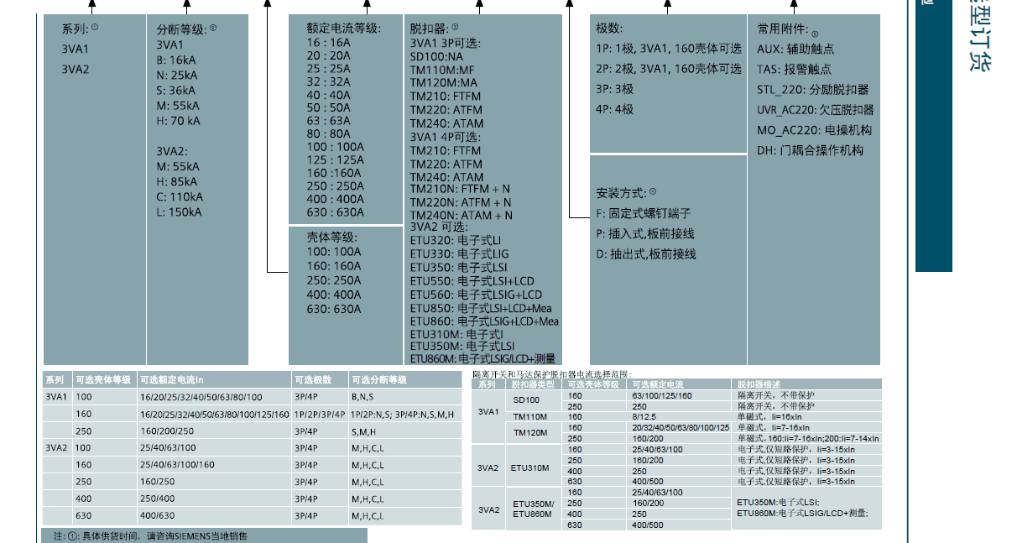Select the 'AUX: 辅助触点' accessory
This screenshot has width=1017, height=543.
(795, 49)
